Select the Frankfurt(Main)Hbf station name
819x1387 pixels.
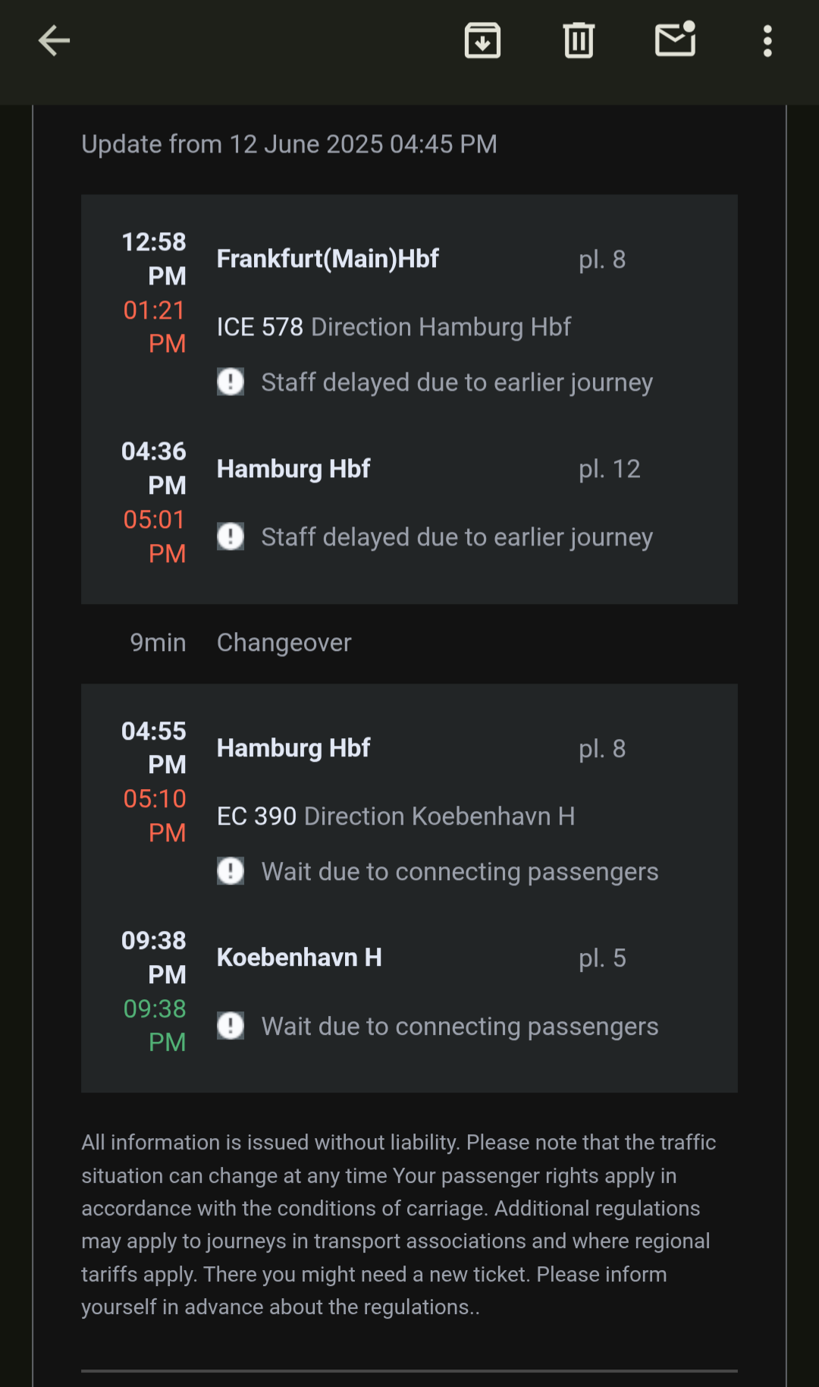coord(328,259)
